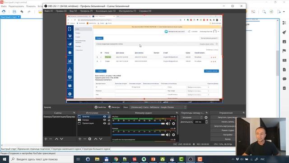Move scene up arrow
289x163 pixels.
56,139
